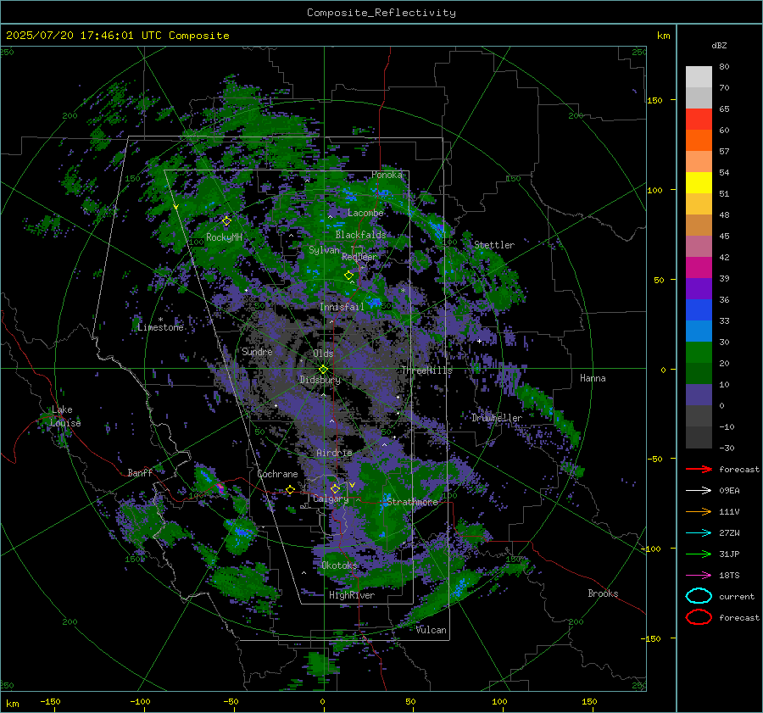763x713 pixels.
Task: Click the Calgary city label
Action: click(x=331, y=499)
